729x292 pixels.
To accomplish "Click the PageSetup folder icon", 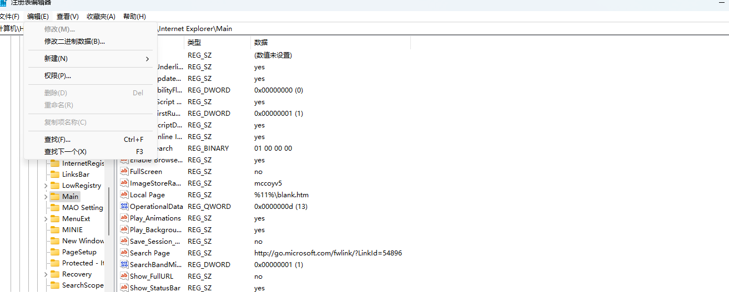I will pyautogui.click(x=54, y=252).
